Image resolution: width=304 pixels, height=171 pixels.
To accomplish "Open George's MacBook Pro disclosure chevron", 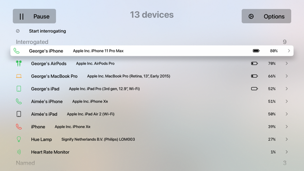I will (287, 76).
